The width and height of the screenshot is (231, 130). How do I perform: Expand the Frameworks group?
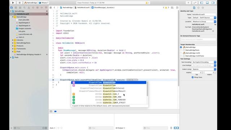(x=13, y=49)
